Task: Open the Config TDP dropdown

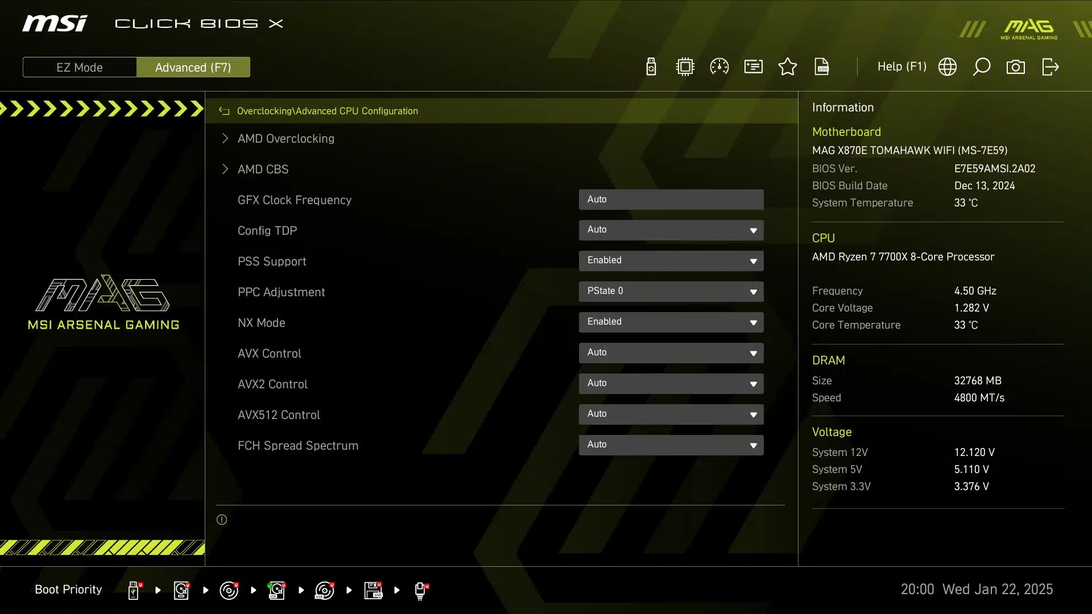Action: pyautogui.click(x=671, y=230)
